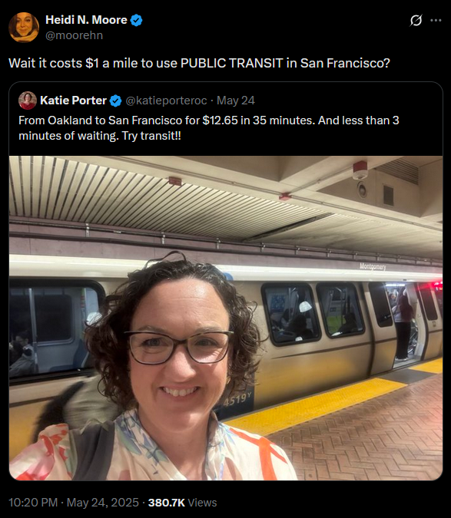Click the yellow platform edge strip in the photo
This screenshot has height=518, width=451.
(x=317, y=404)
